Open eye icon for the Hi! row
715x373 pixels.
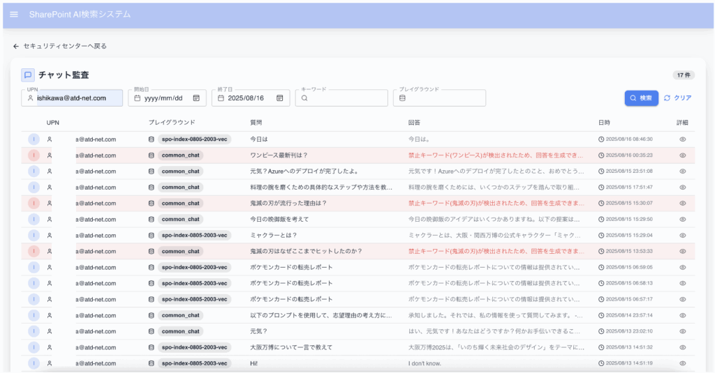tap(682, 363)
